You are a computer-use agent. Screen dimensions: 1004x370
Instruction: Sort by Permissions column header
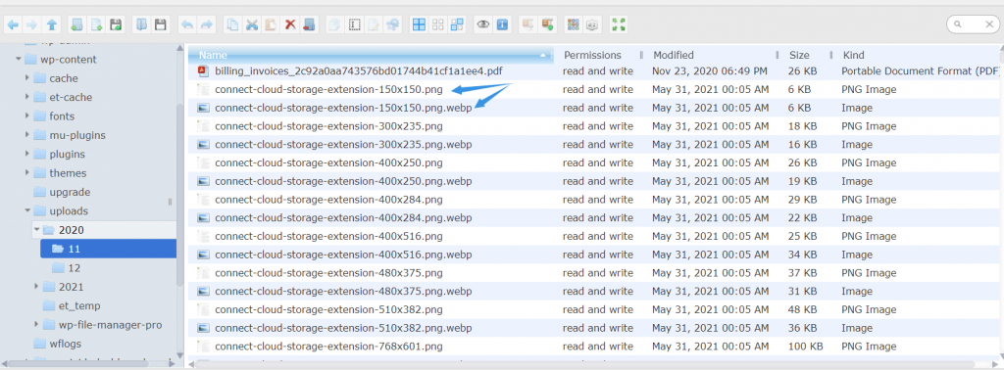point(600,55)
